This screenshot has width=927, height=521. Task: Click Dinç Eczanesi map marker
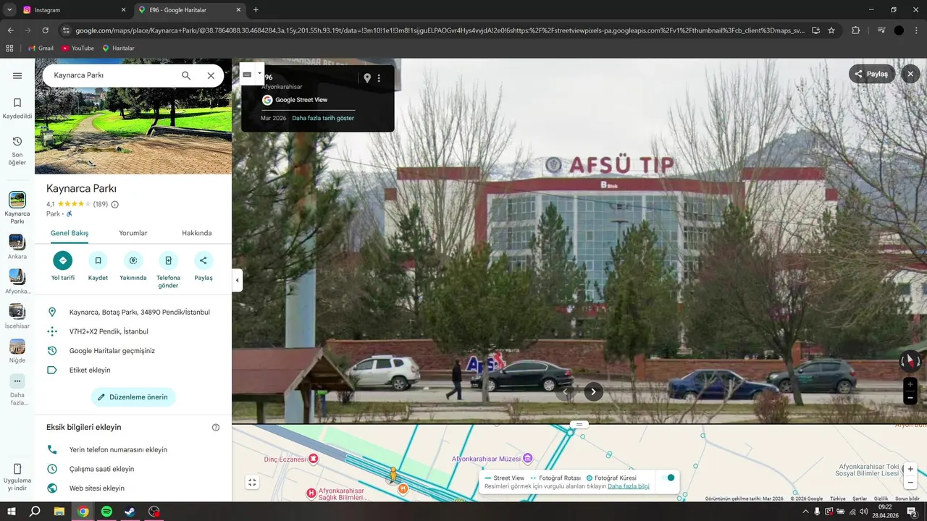coord(313,459)
